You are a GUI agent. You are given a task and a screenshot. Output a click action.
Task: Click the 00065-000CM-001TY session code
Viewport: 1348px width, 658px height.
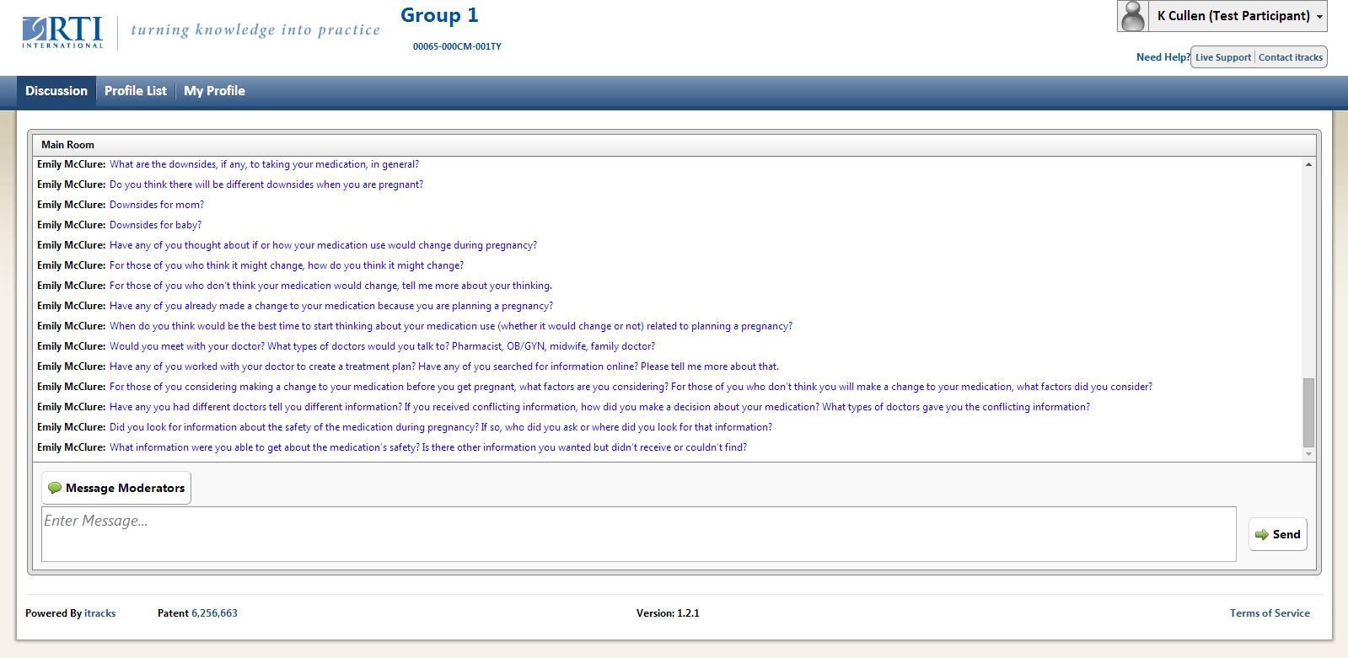(x=457, y=46)
